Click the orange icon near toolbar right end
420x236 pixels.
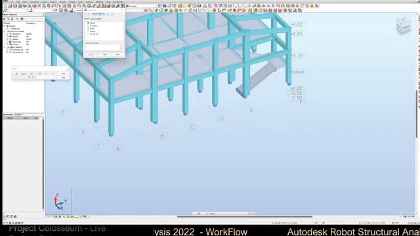[x=312, y=6]
